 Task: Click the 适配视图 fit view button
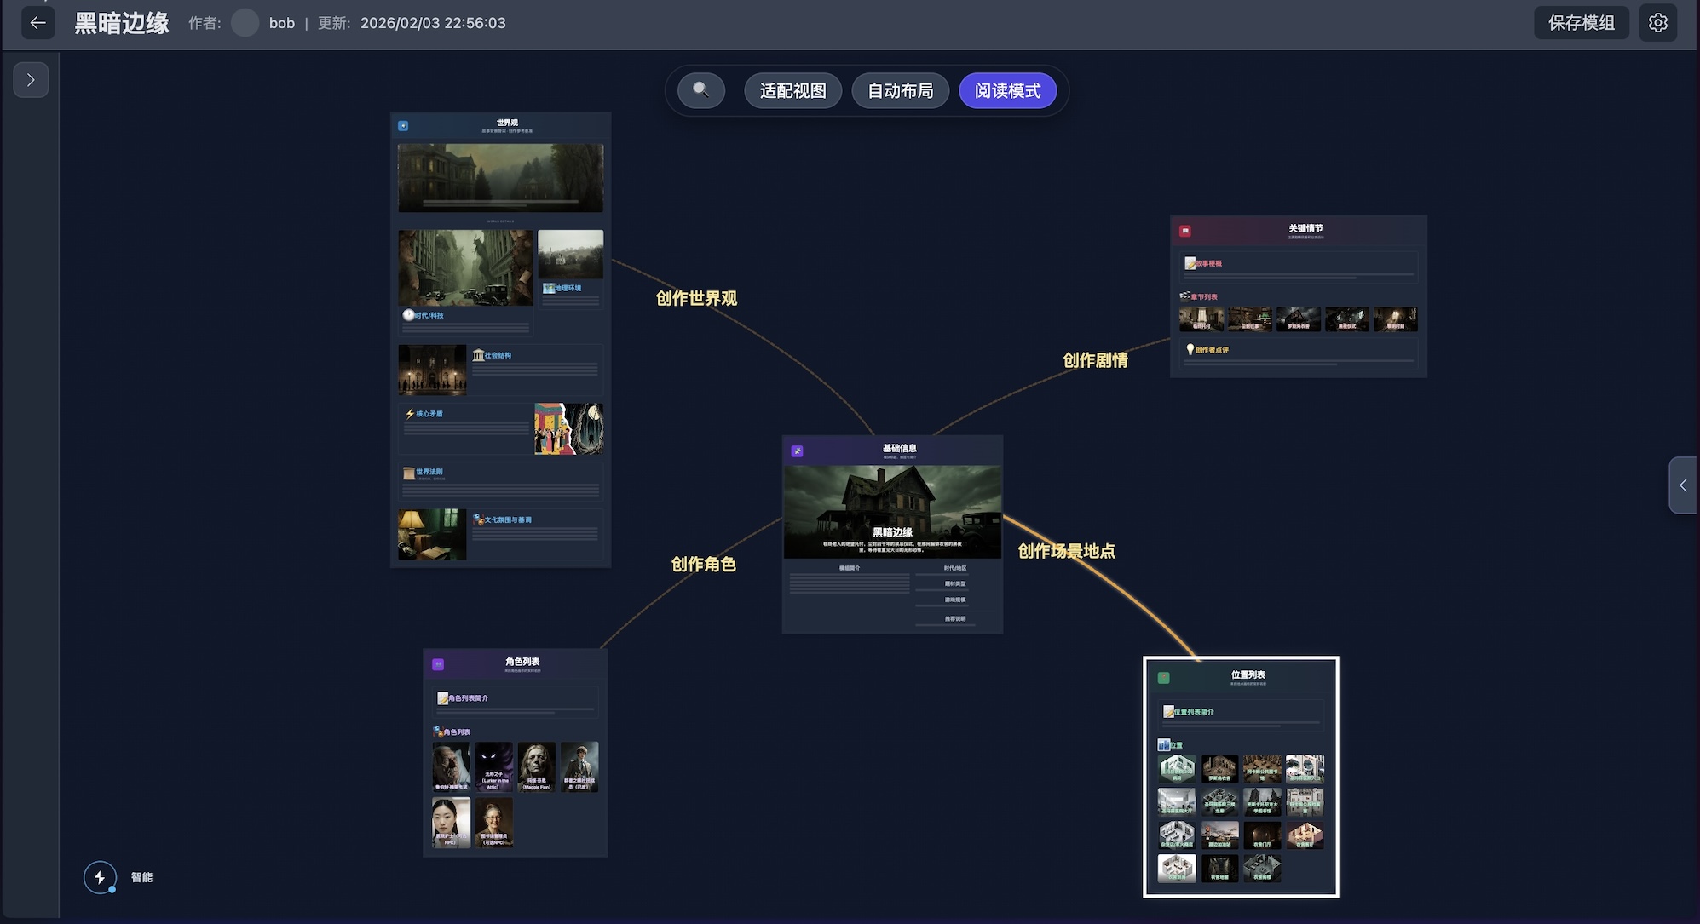pyautogui.click(x=792, y=91)
